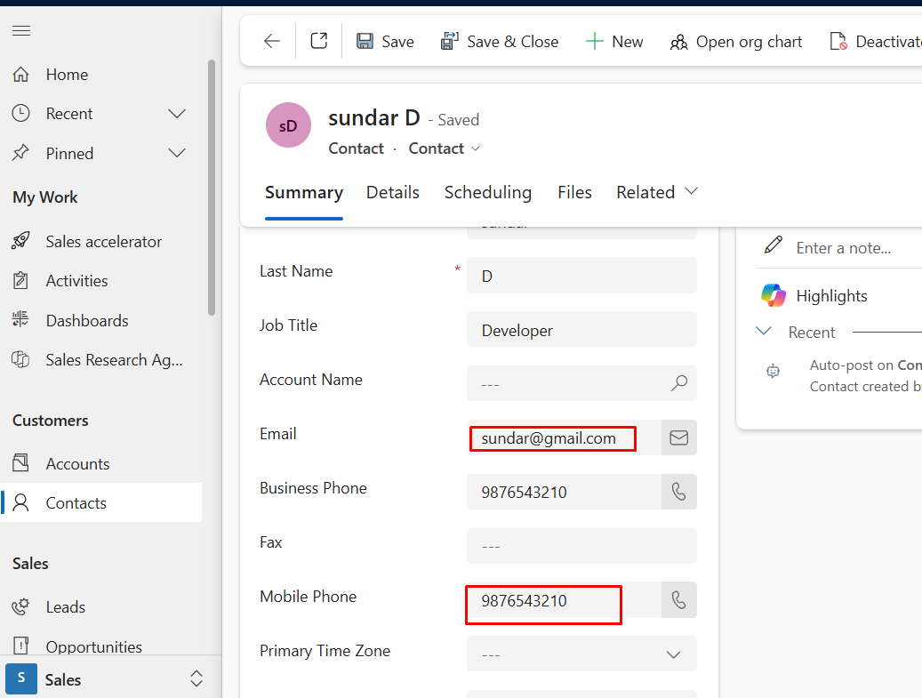The width and height of the screenshot is (922, 698).
Task: Open Sales accelerator in sidebar
Action: (x=103, y=242)
